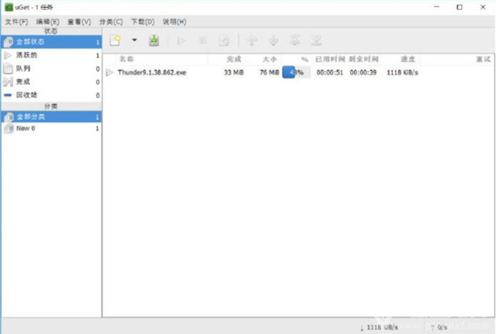Click the 分类 panel header
The image size is (496, 334).
(50, 106)
